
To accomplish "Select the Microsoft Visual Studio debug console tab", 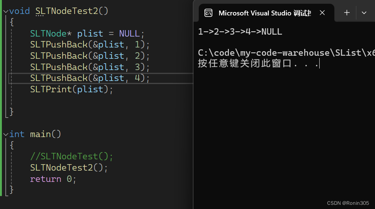I will tap(264, 13).
